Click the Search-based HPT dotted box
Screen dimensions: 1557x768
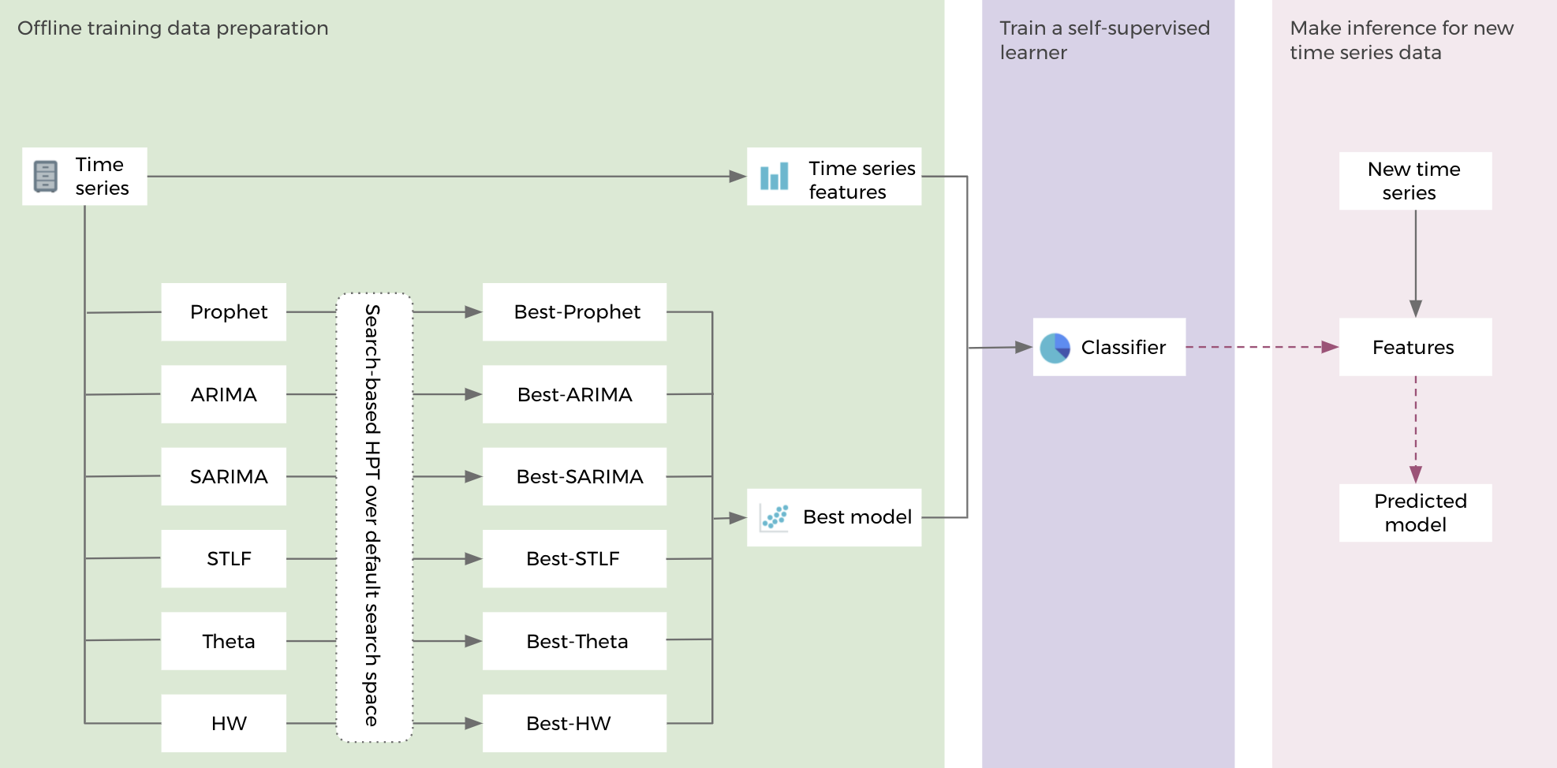pos(374,517)
